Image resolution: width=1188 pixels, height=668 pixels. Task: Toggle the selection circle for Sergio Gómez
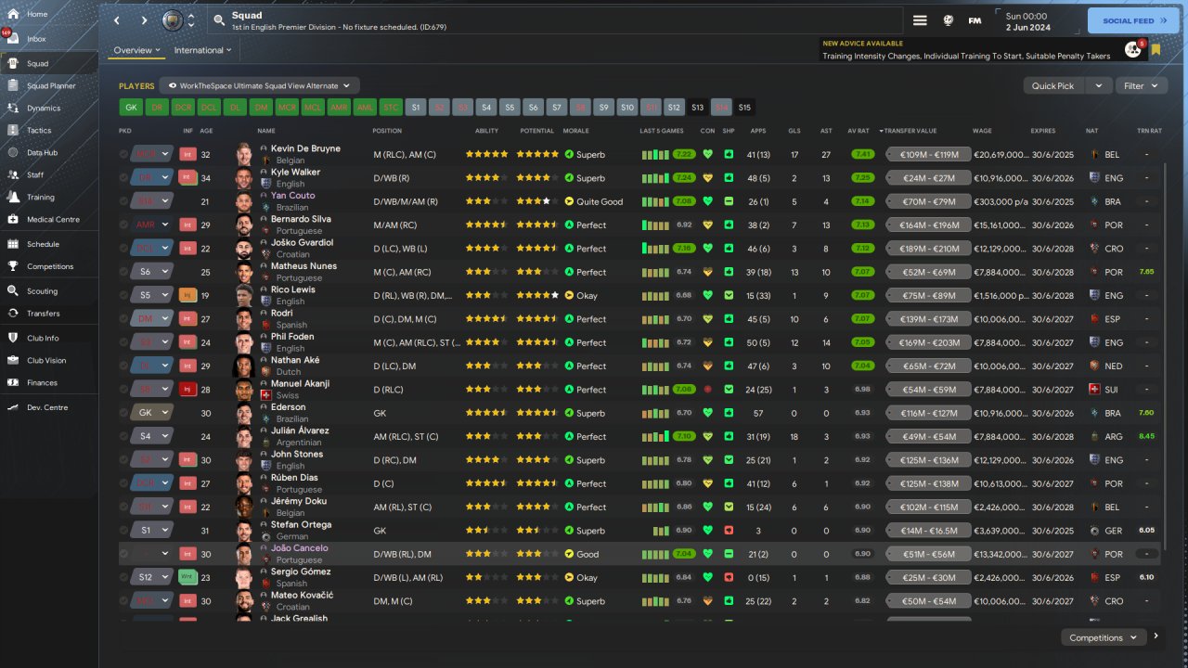(x=123, y=577)
